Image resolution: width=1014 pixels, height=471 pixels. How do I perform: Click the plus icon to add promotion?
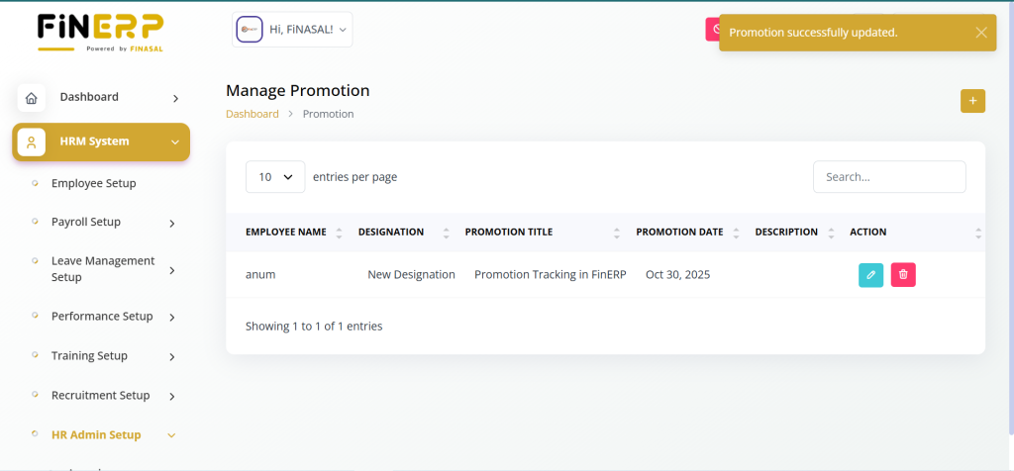[972, 101]
